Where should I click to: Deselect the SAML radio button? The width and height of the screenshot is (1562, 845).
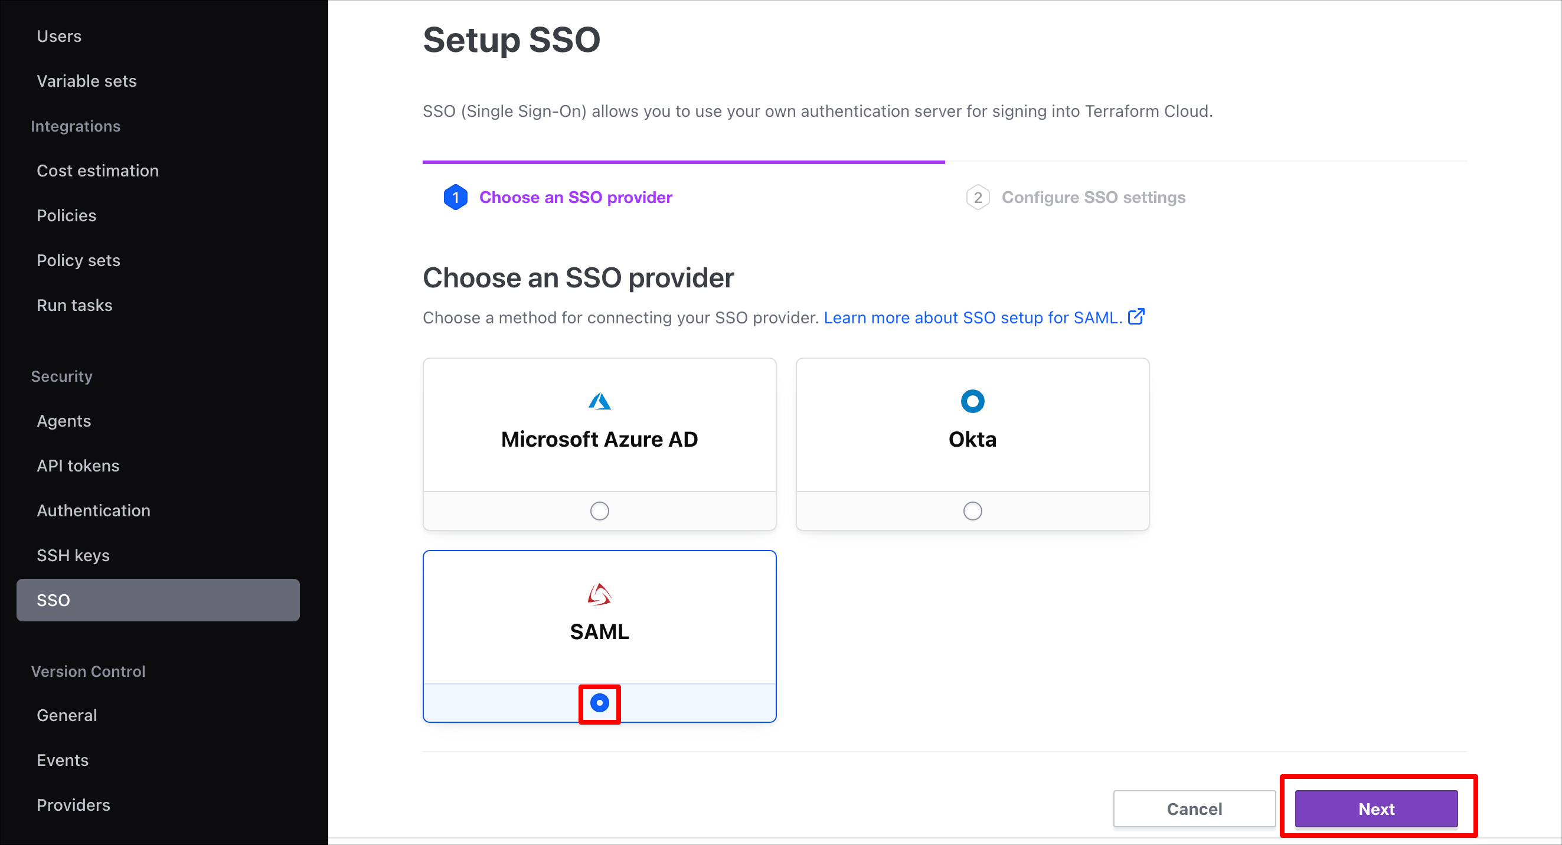click(599, 703)
